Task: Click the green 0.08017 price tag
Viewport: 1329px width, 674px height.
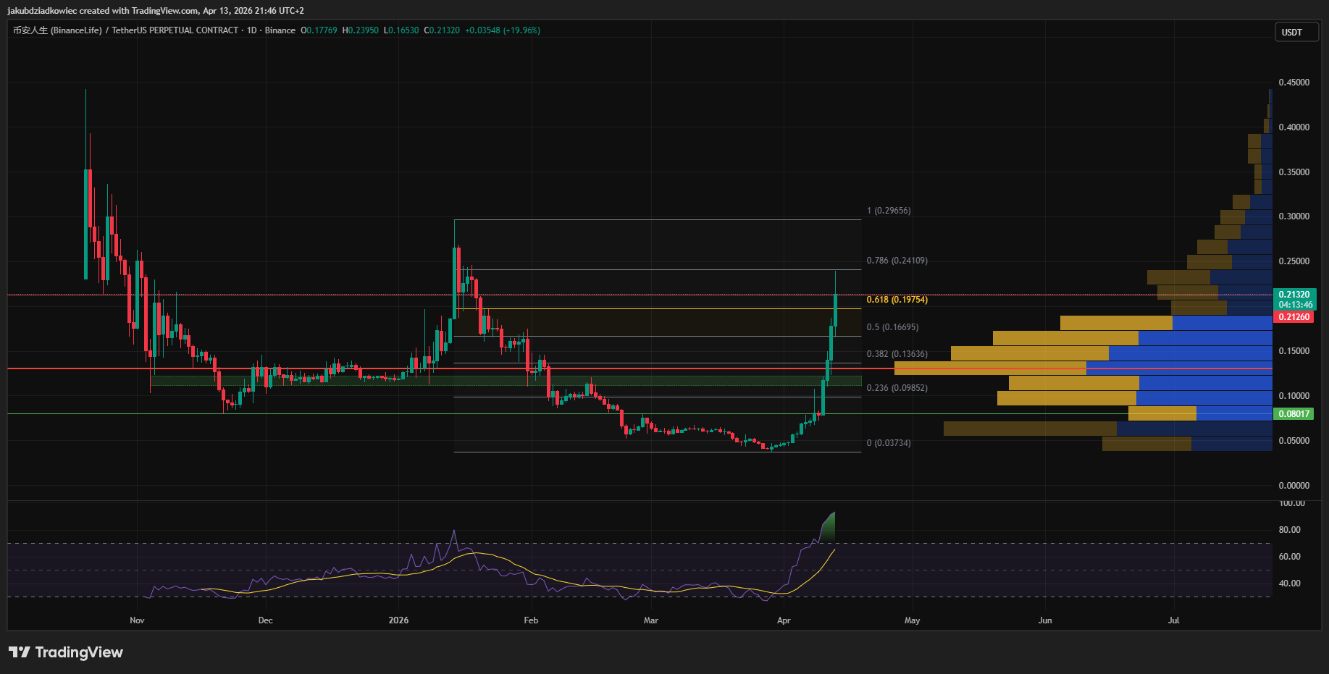Action: 1294,414
